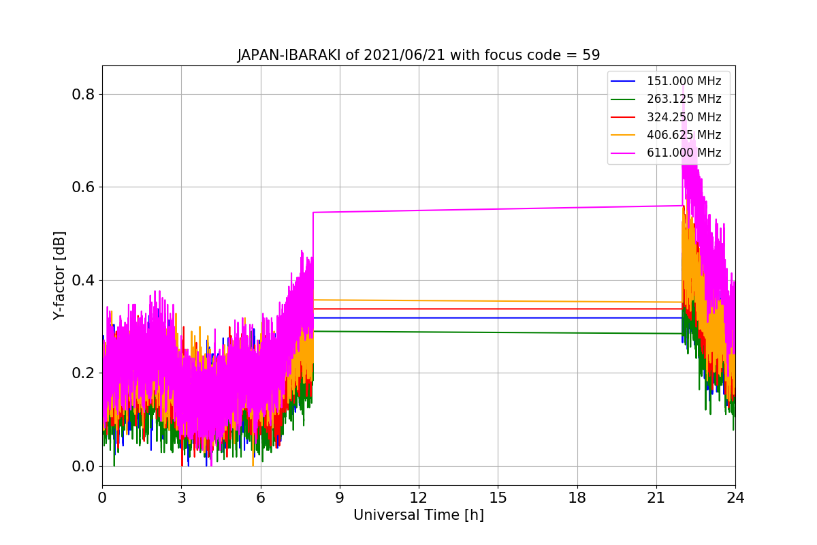This screenshot has height=545, width=817.
Task: Select the 324.250 MHz legend label
Action: coord(684,117)
